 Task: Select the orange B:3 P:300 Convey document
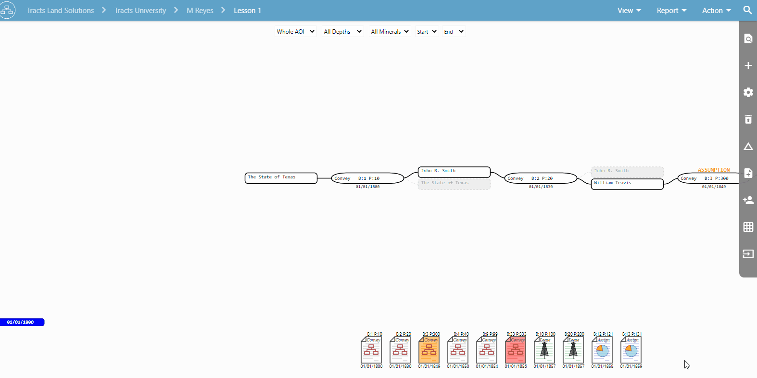point(429,350)
